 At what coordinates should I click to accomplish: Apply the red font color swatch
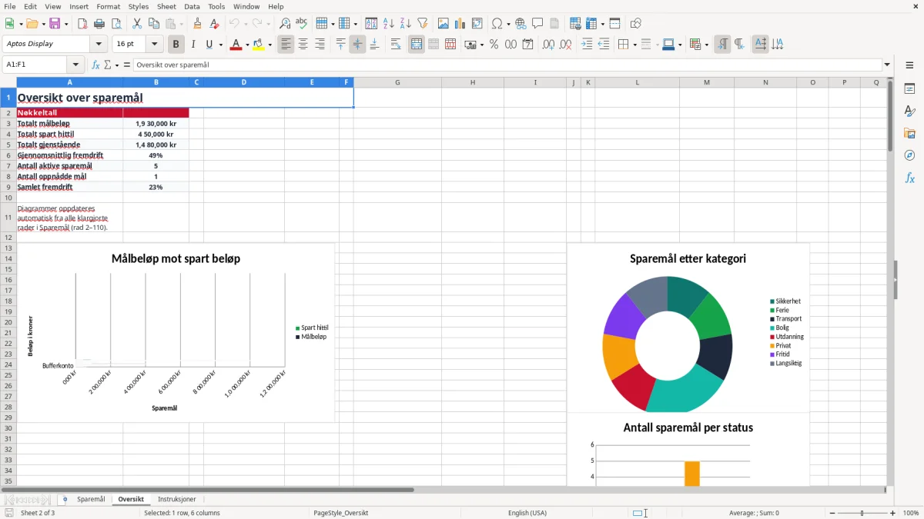pyautogui.click(x=236, y=45)
